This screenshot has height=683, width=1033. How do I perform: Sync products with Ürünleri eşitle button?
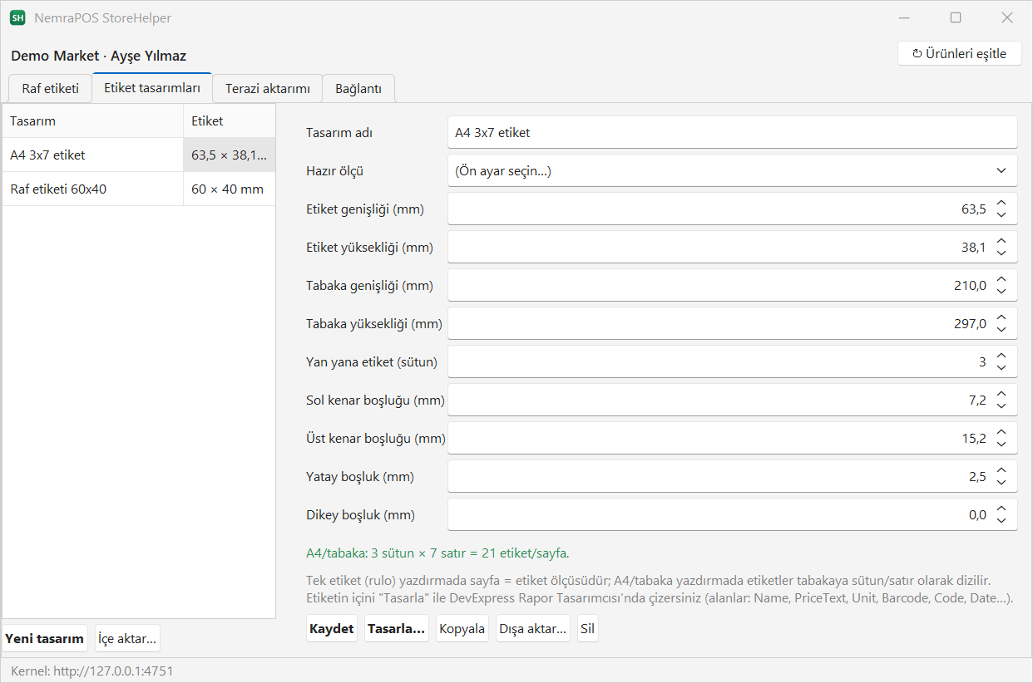point(960,54)
